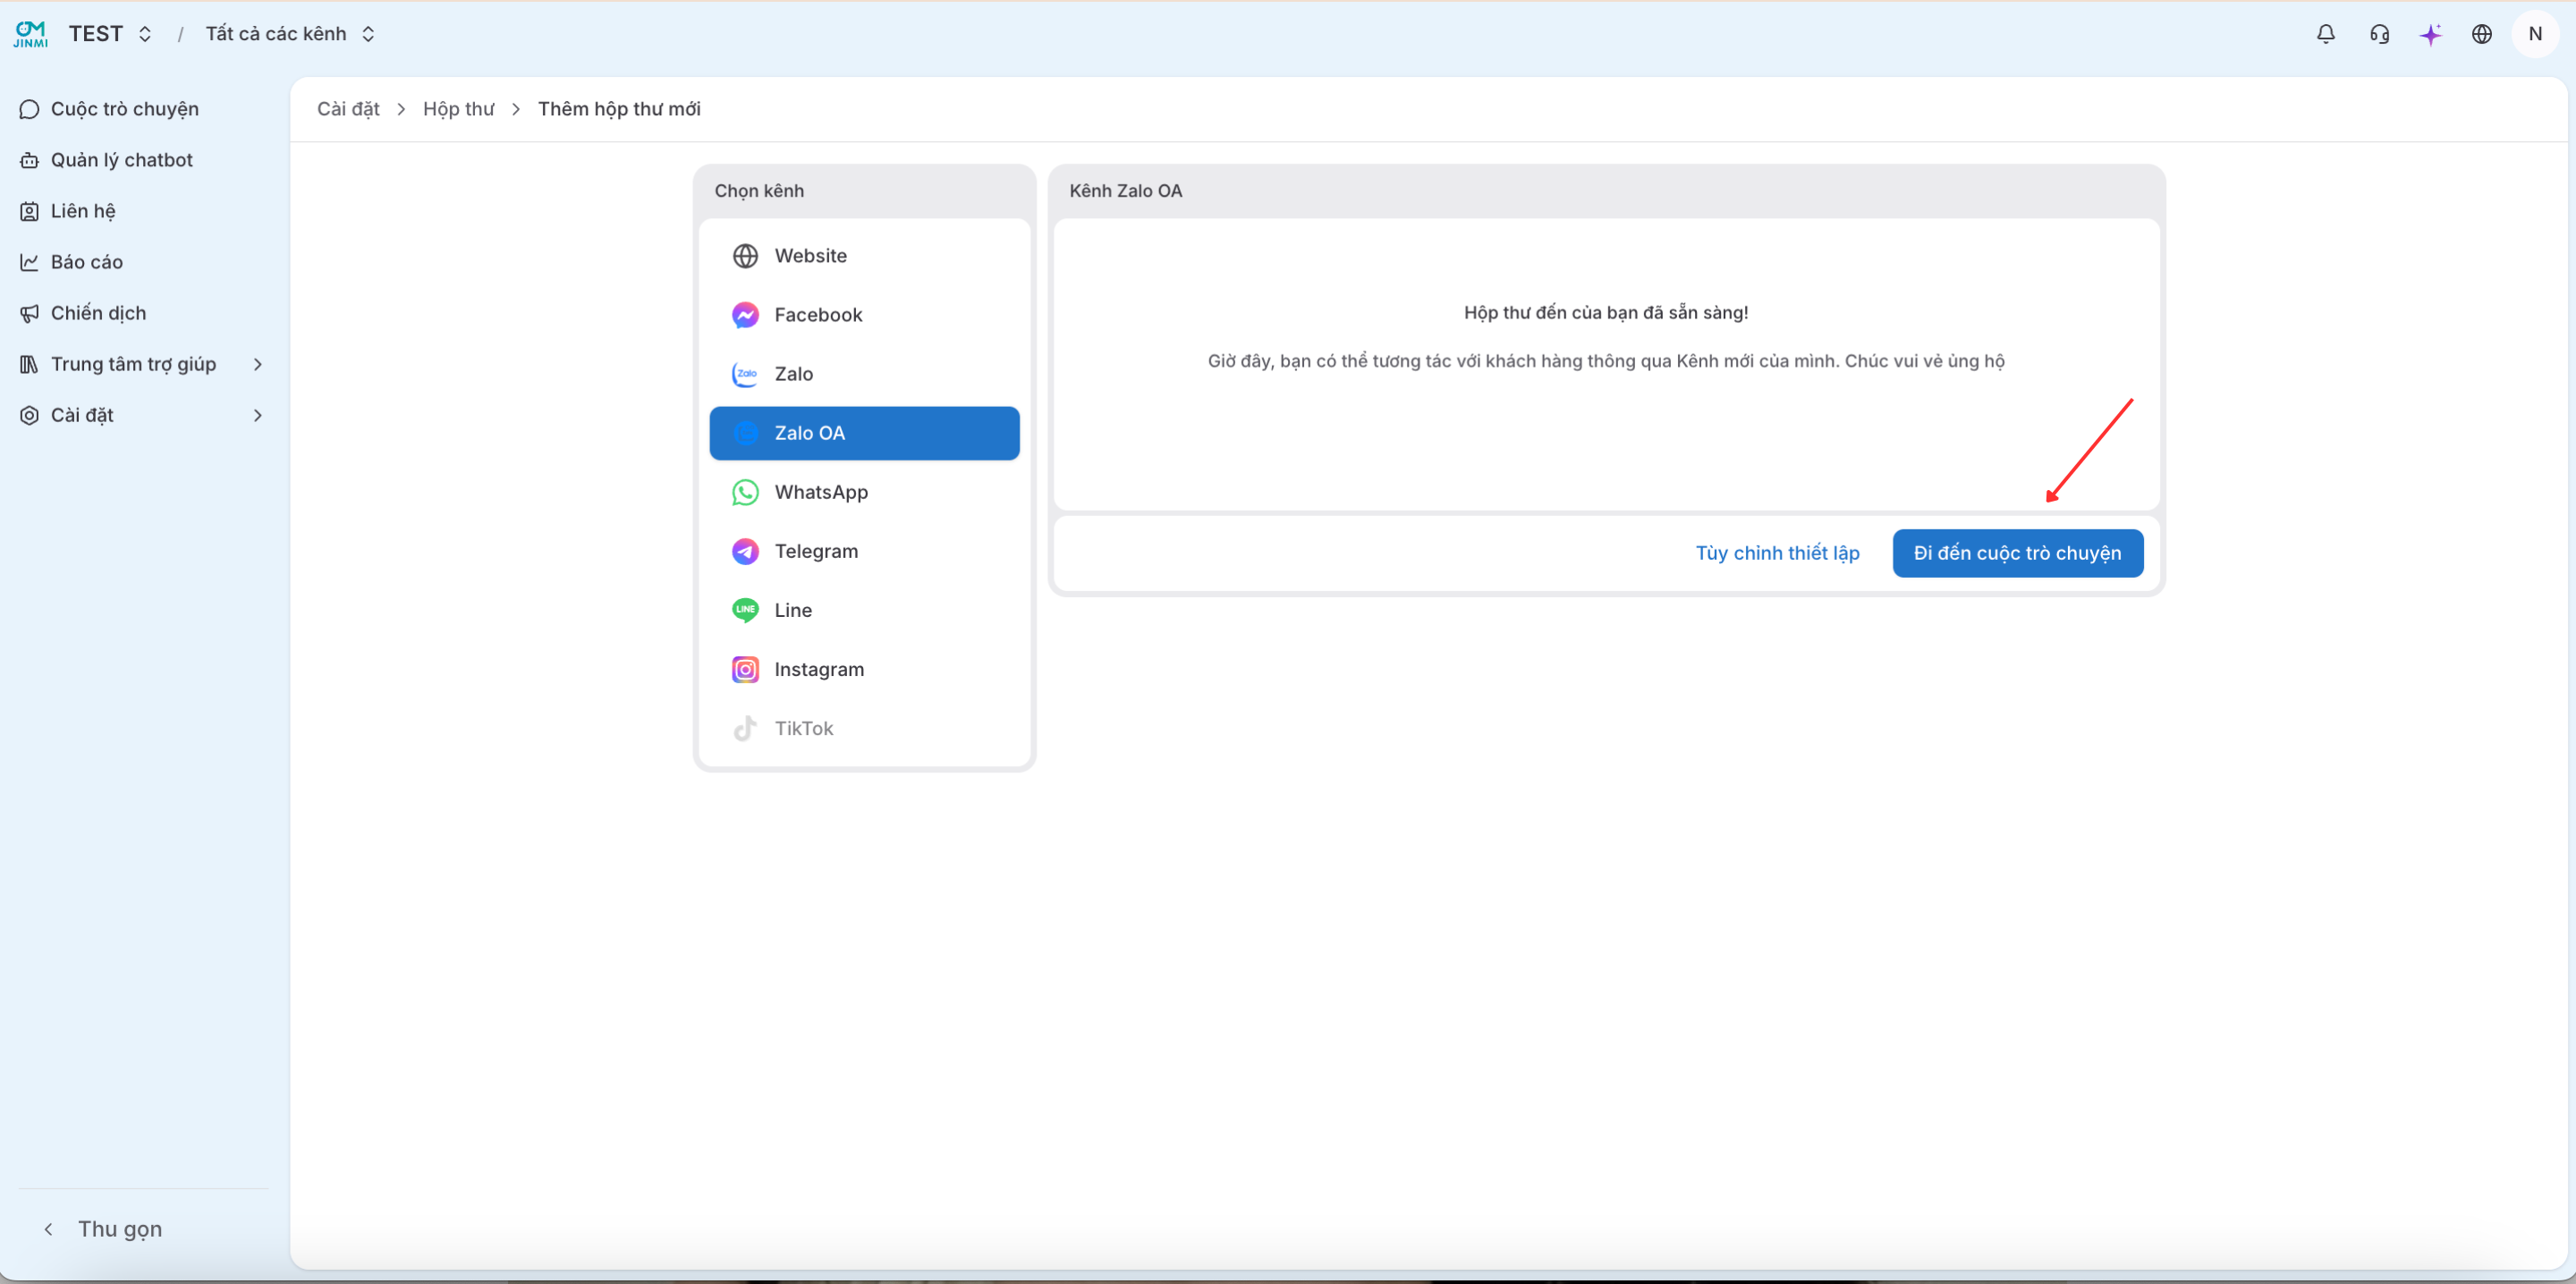Choose the Telegram channel icon
The height and width of the screenshot is (1284, 2576).
click(745, 551)
